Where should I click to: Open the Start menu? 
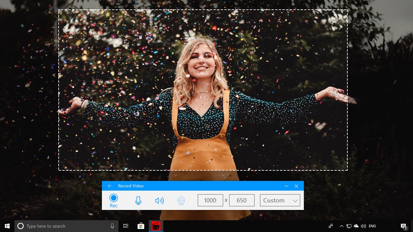click(x=7, y=226)
